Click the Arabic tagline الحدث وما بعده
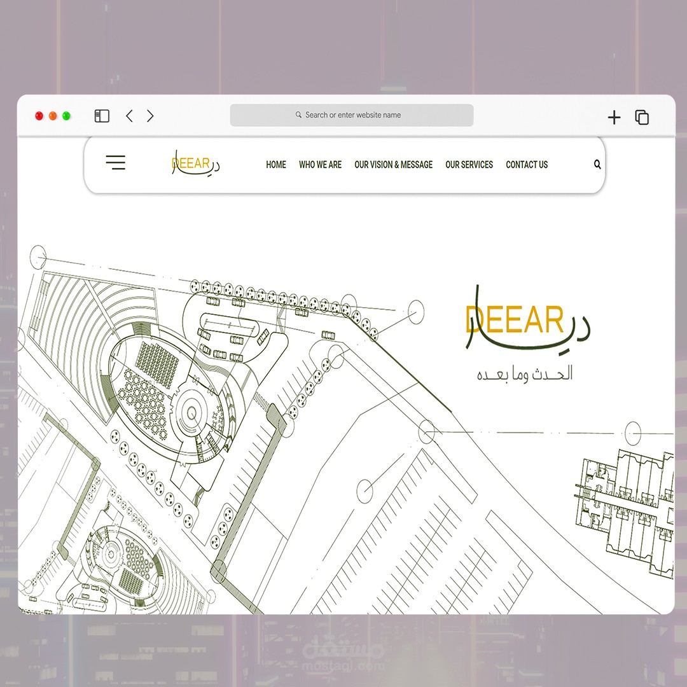The width and height of the screenshot is (687, 687). (524, 373)
